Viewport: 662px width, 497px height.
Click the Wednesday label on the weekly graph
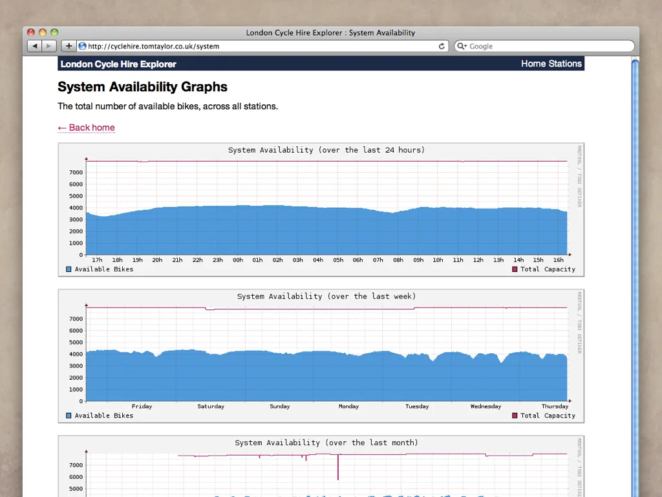486,406
